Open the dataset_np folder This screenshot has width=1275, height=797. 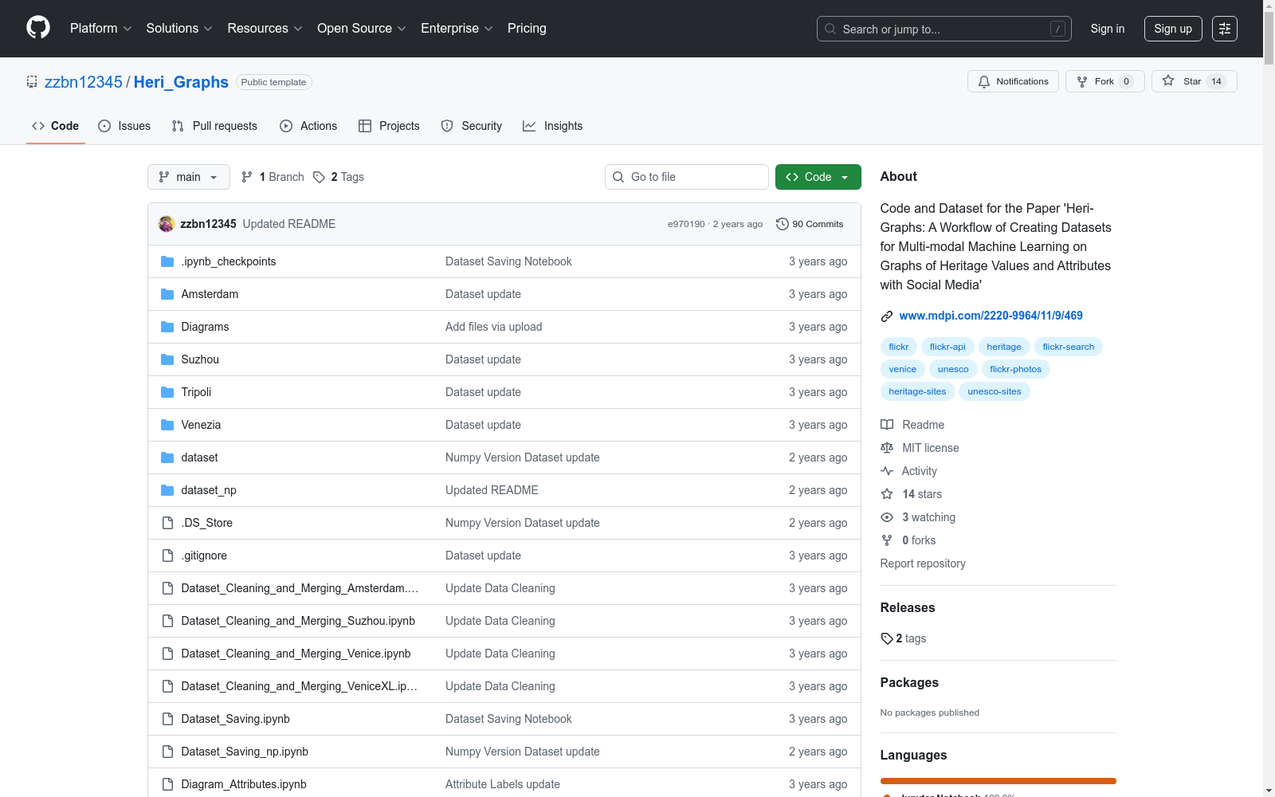coord(209,490)
